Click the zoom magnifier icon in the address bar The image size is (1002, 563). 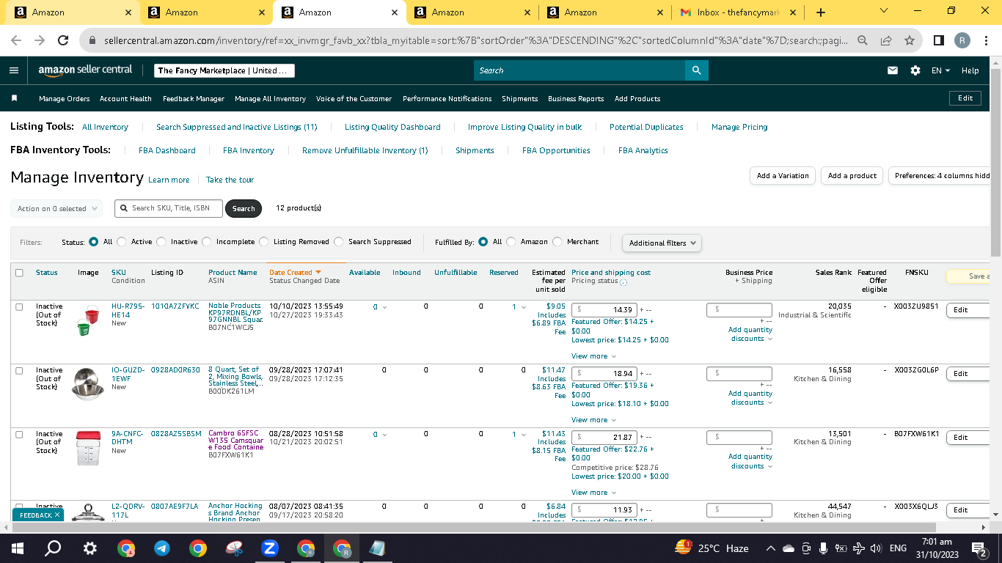[863, 41]
